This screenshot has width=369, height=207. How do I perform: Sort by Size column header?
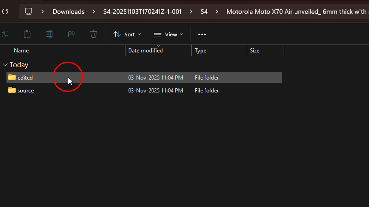point(255,51)
